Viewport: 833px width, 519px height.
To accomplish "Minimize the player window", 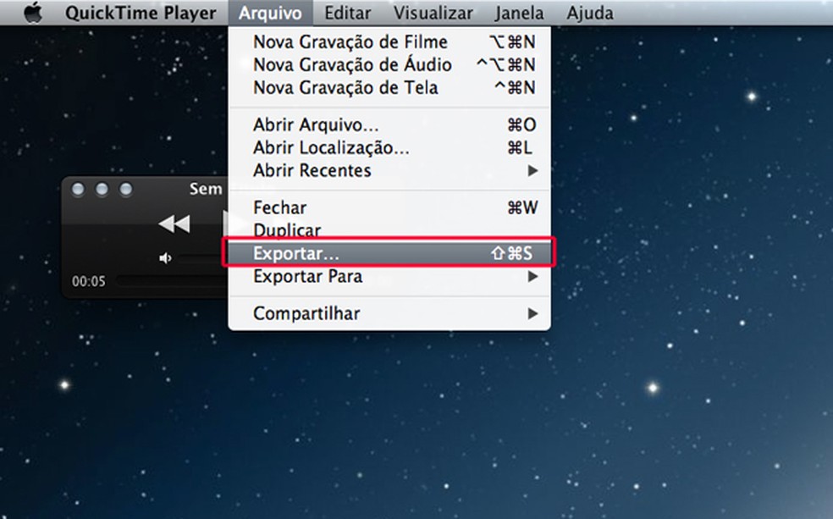I will pyautogui.click(x=102, y=189).
